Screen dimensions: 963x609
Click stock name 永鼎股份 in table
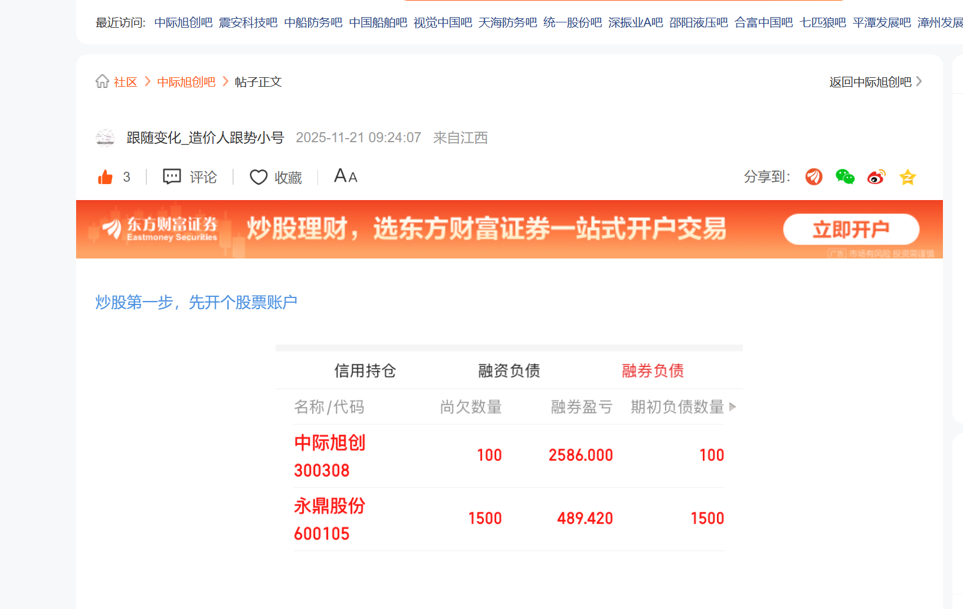[330, 506]
